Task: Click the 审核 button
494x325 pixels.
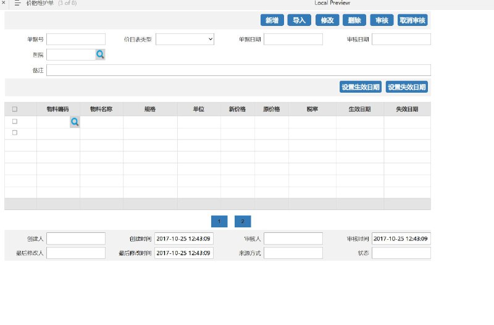Action: pos(382,20)
